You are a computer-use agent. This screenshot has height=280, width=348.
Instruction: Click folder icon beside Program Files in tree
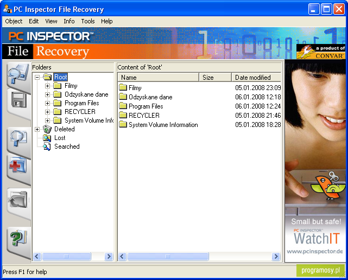point(58,103)
